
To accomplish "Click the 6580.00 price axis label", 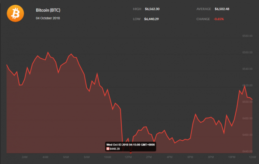I will (x=247, y=36).
